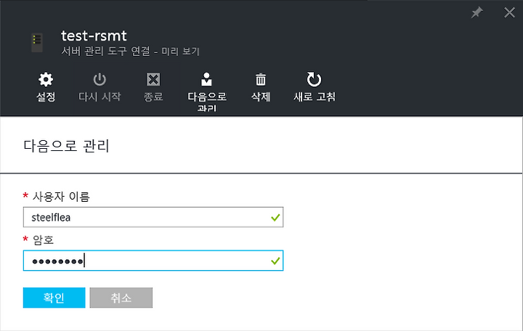The image size is (523, 331).
Task: Click the 암호 field label
Action: tap(43, 240)
